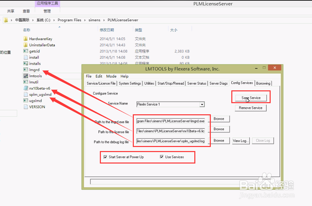Open the File menu in LMTOOLS

point(88,76)
